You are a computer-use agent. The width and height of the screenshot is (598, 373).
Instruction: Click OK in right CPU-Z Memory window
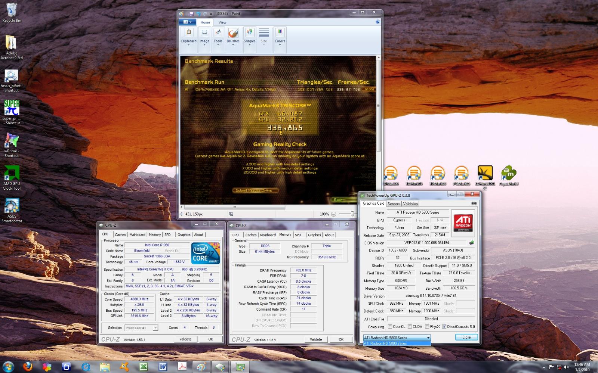click(341, 339)
